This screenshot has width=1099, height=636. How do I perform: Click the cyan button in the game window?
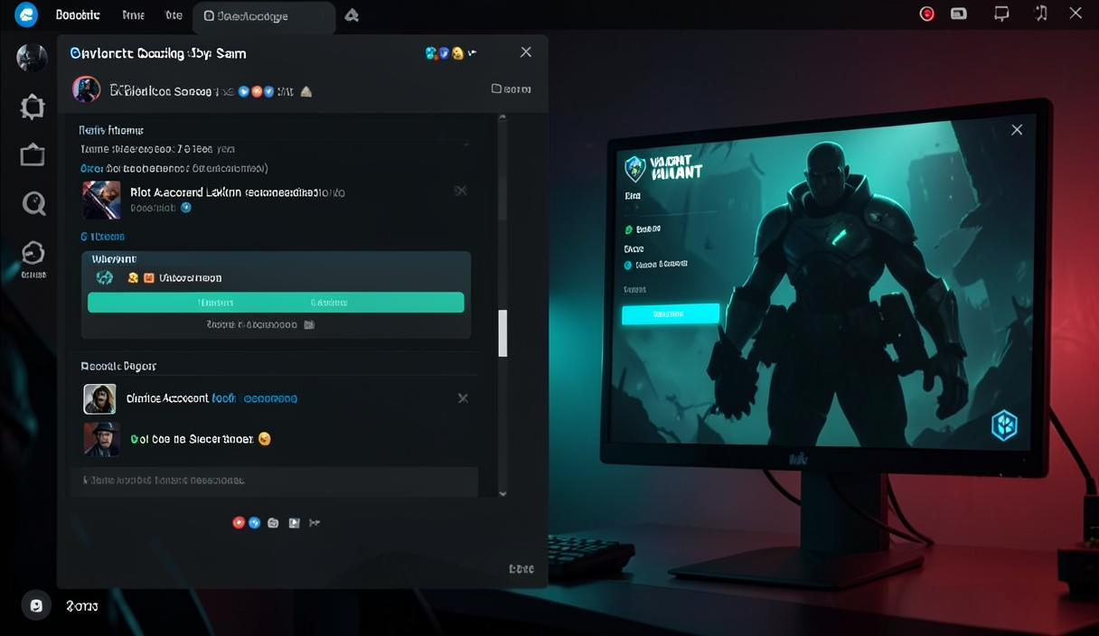671,313
